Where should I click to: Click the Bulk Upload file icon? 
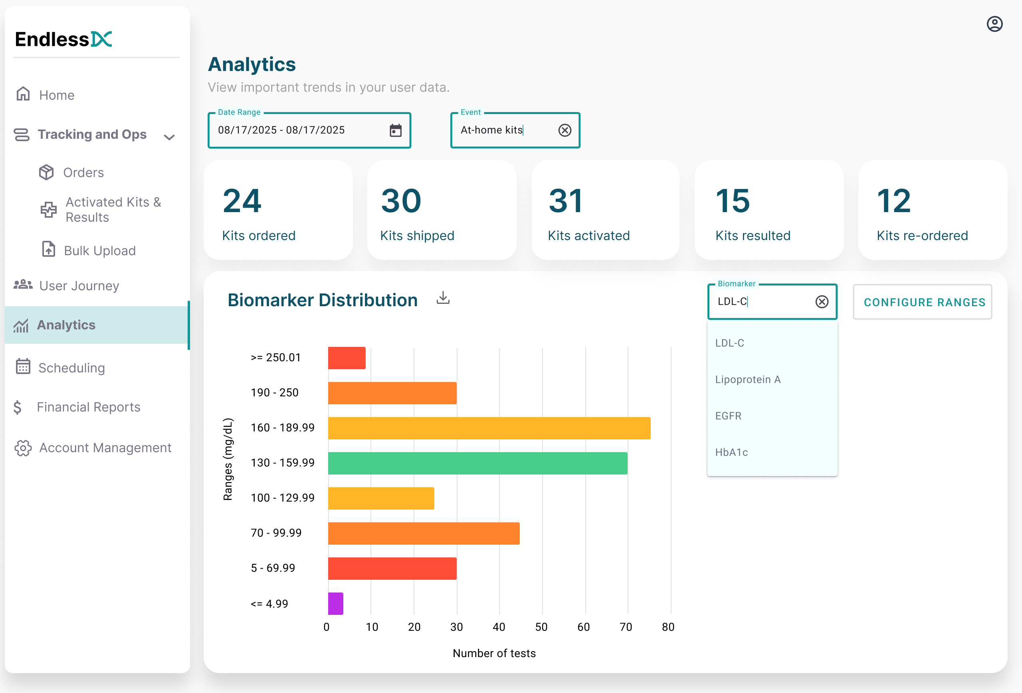click(48, 250)
